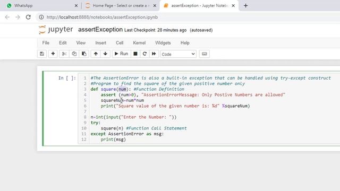Move the selected cell down arrow
The width and height of the screenshot is (340, 191).
click(105, 54)
